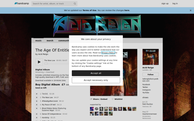This screenshot has height=121, width=194.
Task: Switch to the merch tab
Action: [x=50, y=41]
